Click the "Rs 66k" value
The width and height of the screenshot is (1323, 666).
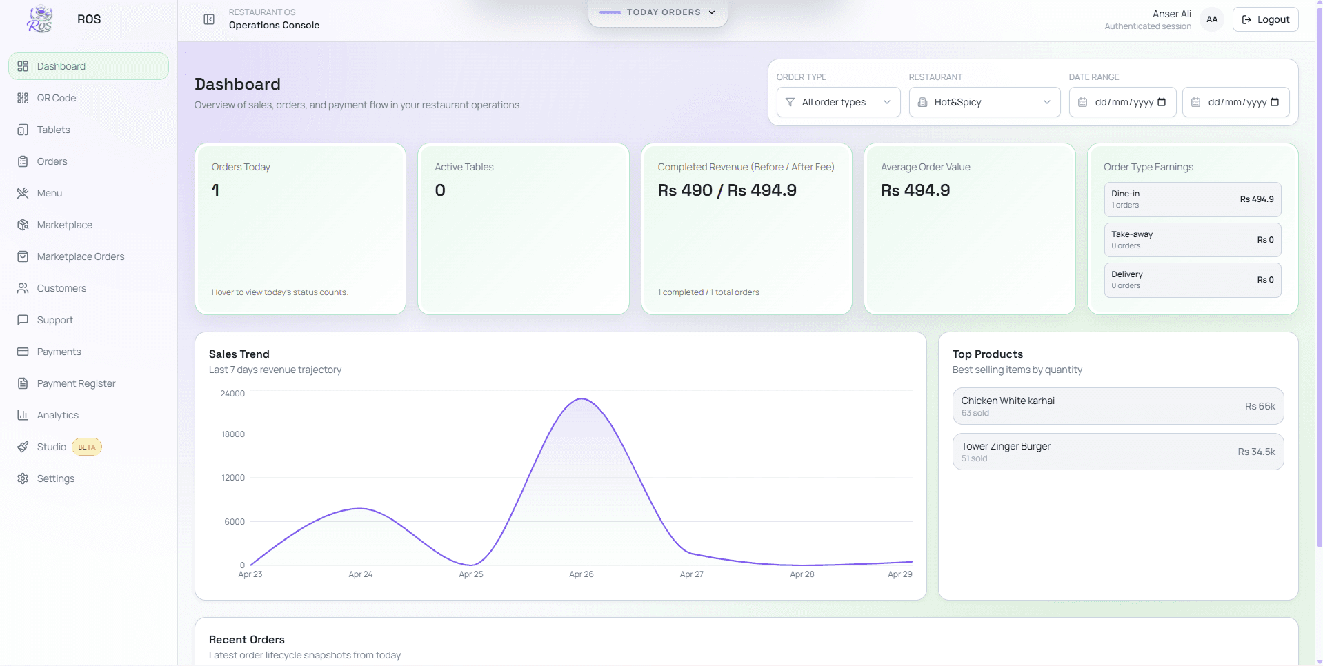click(x=1260, y=406)
